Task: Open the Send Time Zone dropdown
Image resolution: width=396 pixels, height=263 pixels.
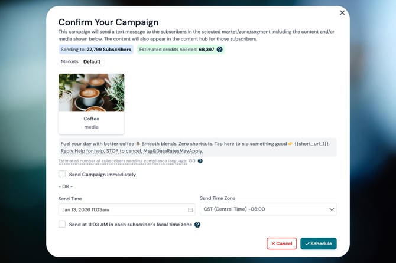Action: 268,209
